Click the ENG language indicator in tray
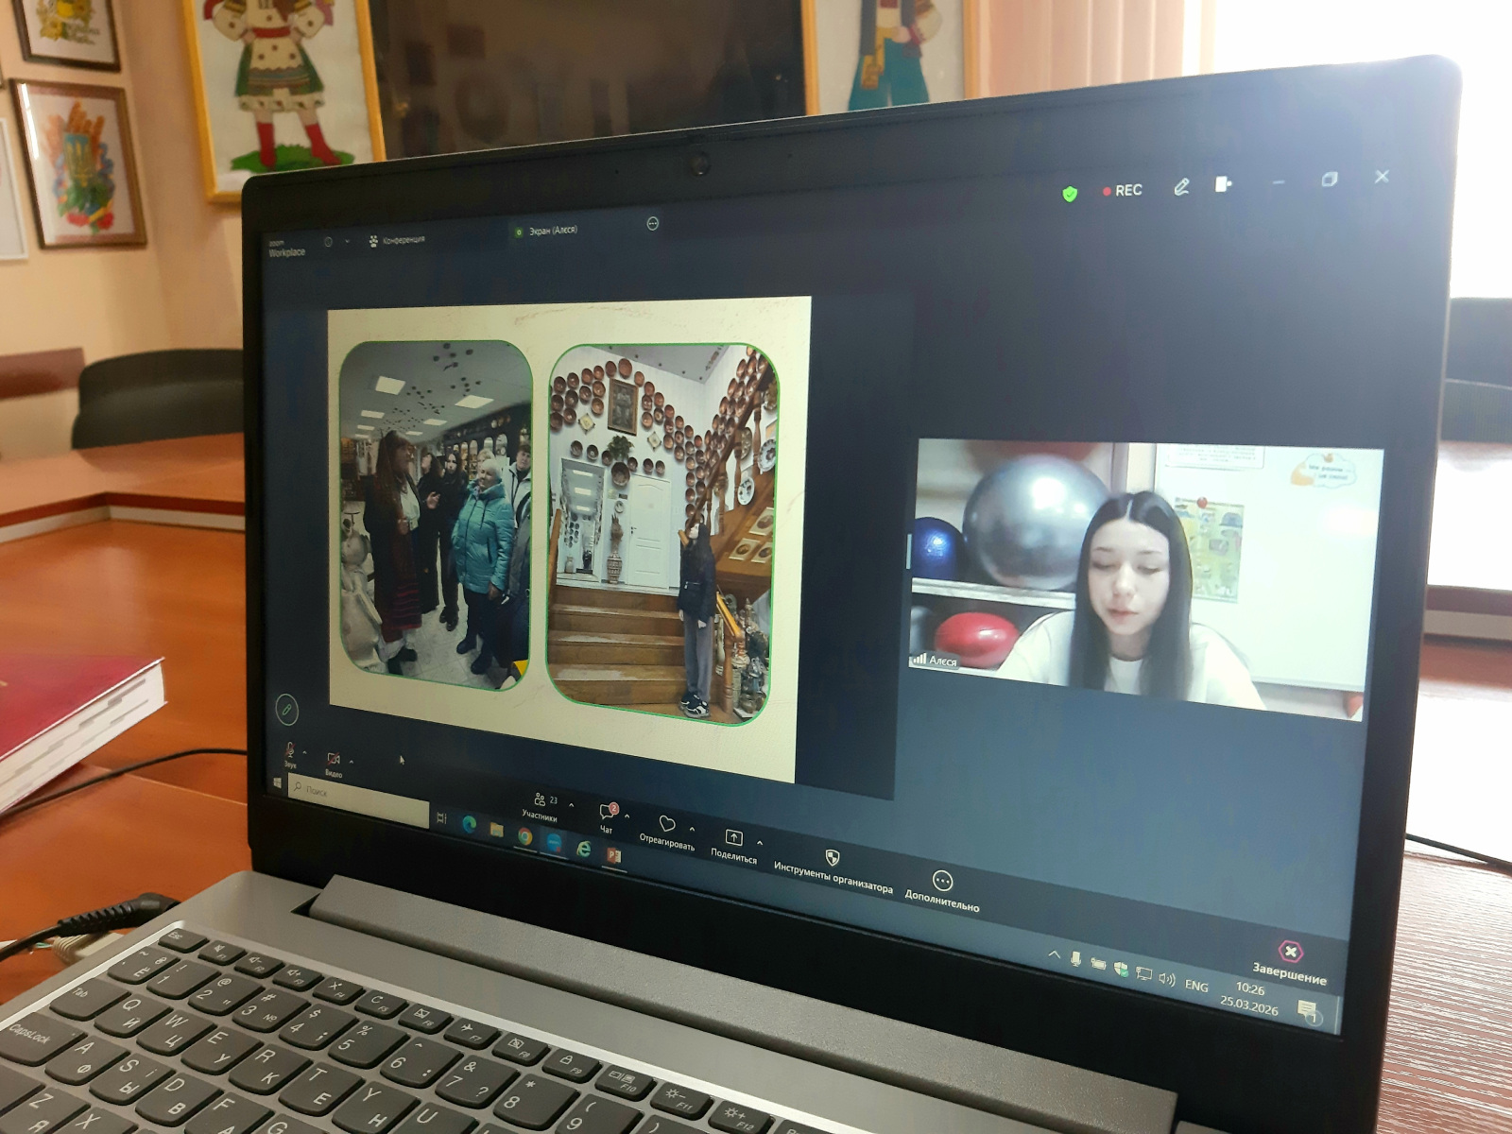Image resolution: width=1512 pixels, height=1134 pixels. click(1196, 986)
